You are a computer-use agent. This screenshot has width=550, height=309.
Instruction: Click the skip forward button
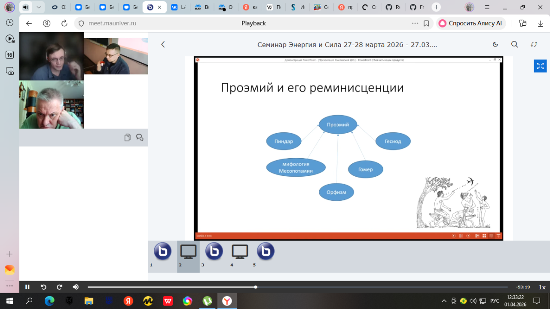point(60,287)
